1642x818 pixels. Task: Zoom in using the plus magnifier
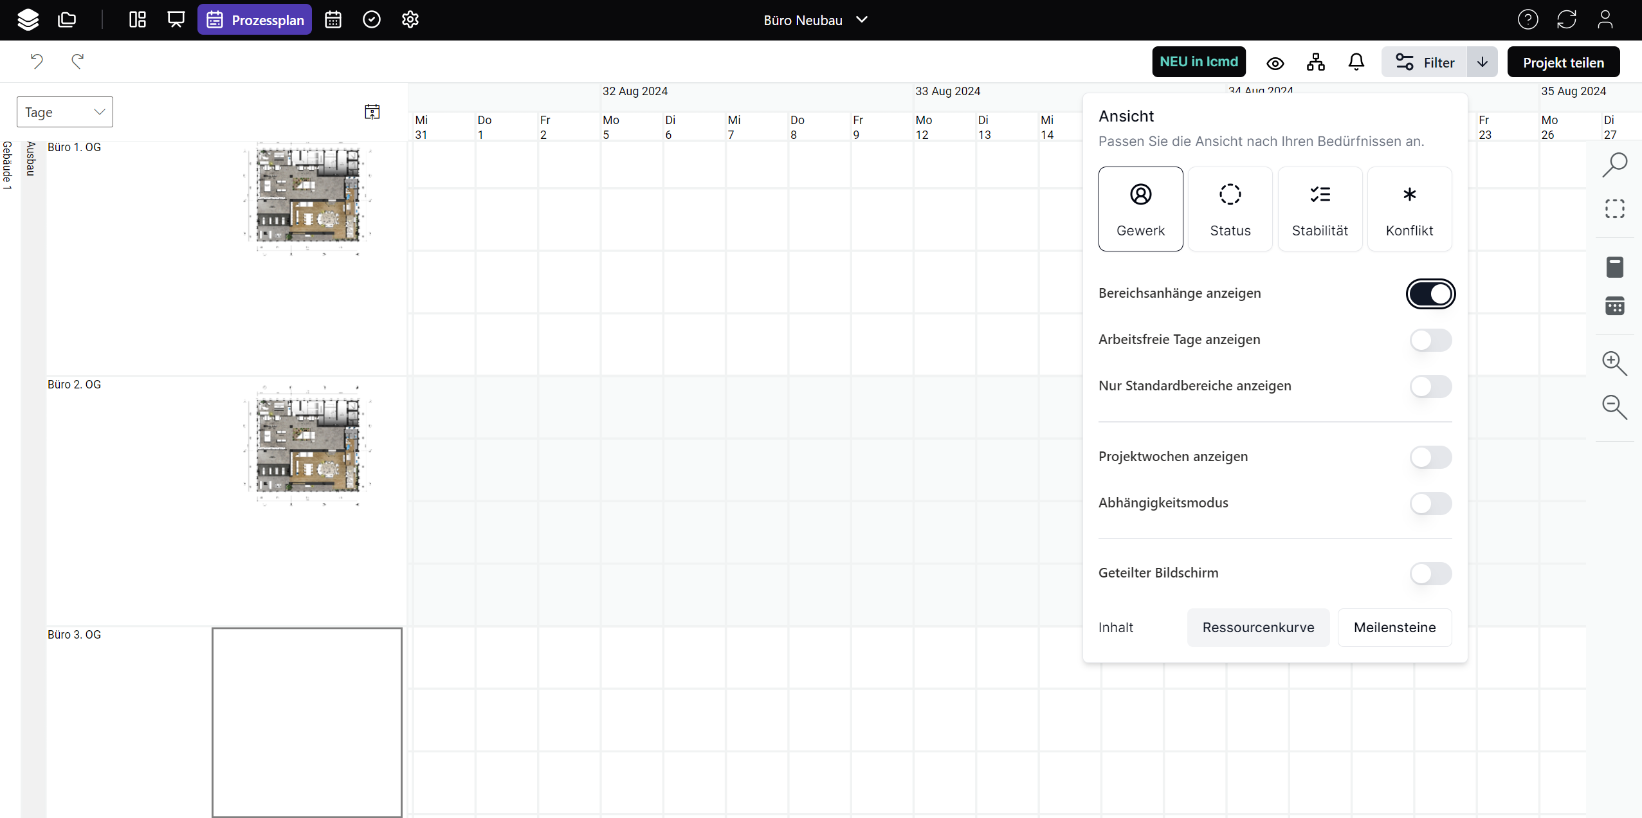[1614, 363]
